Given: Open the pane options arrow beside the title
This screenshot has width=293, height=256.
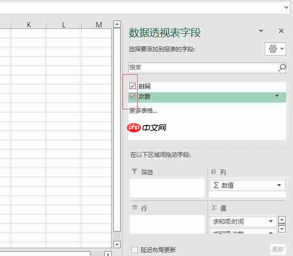Looking at the screenshot, I should (261, 31).
